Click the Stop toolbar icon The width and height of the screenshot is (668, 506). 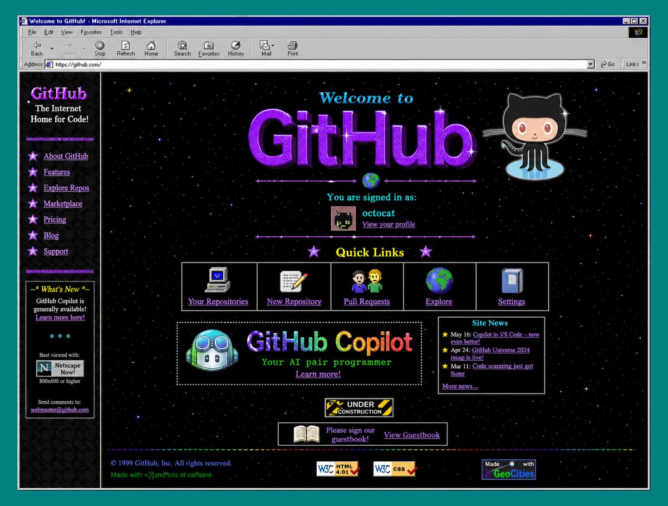click(x=100, y=45)
